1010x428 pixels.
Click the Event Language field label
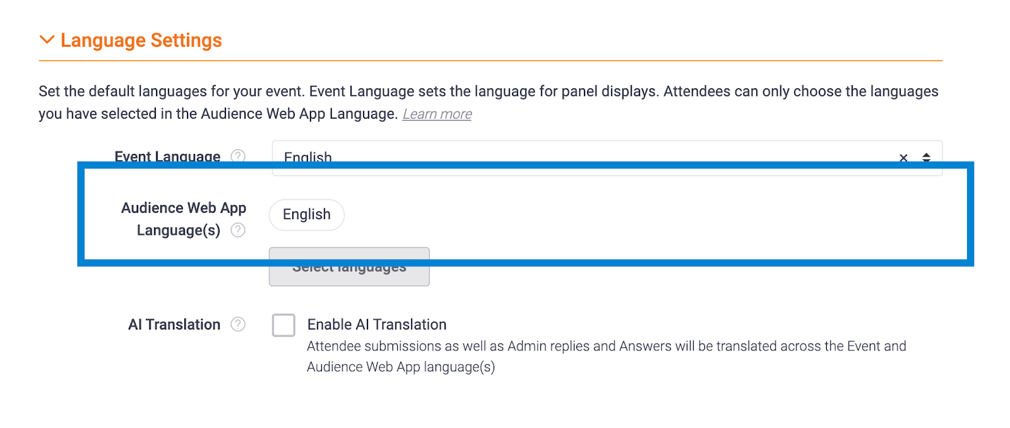tap(167, 156)
